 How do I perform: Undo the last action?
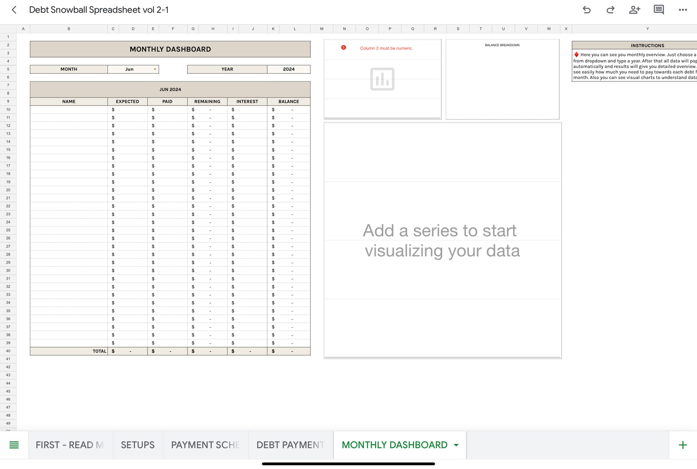(587, 10)
